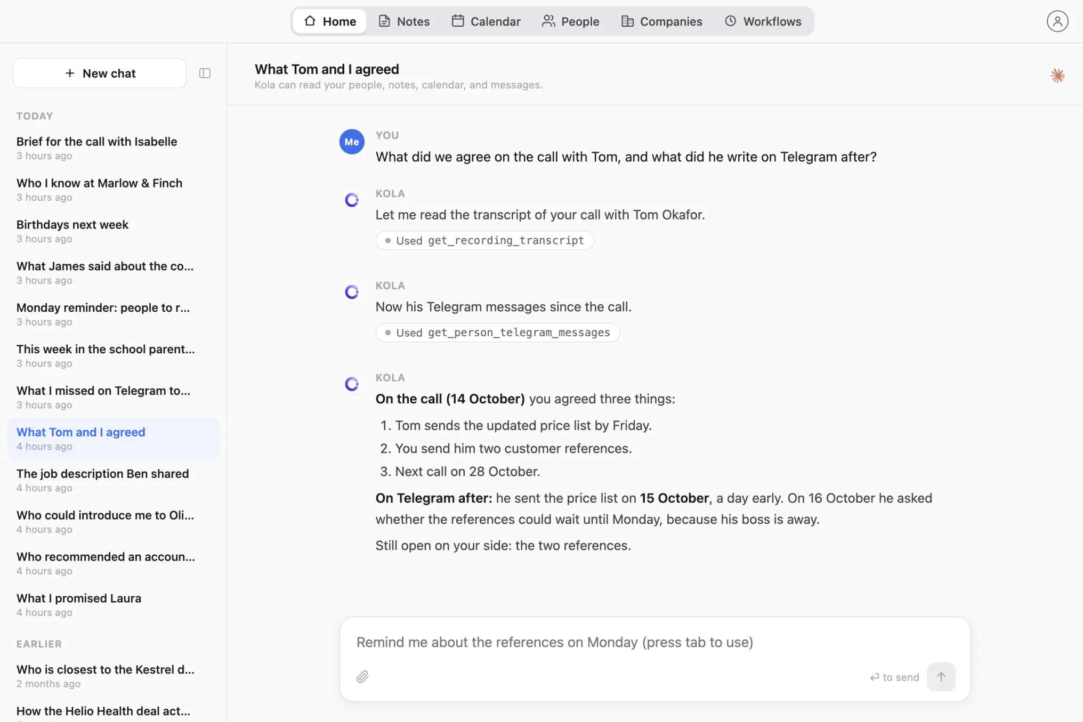Click 'Tom sends the updated price list by Friday.'
The image size is (1083, 722).
click(523, 426)
